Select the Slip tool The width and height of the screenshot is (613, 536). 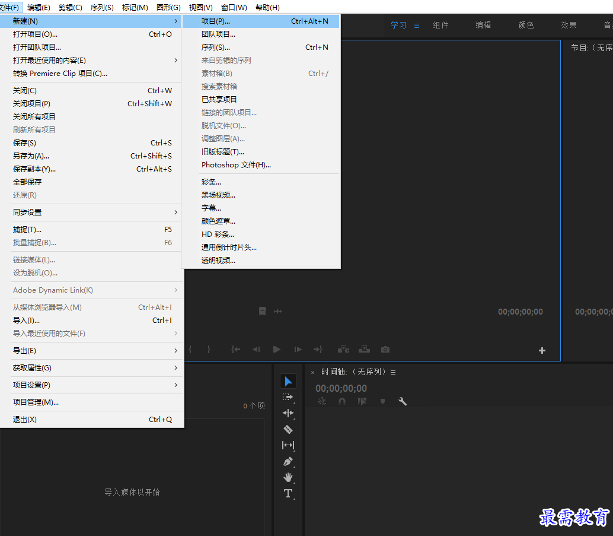pos(288,445)
